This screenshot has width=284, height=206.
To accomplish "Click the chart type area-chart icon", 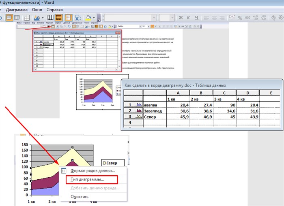I will 37,18.
